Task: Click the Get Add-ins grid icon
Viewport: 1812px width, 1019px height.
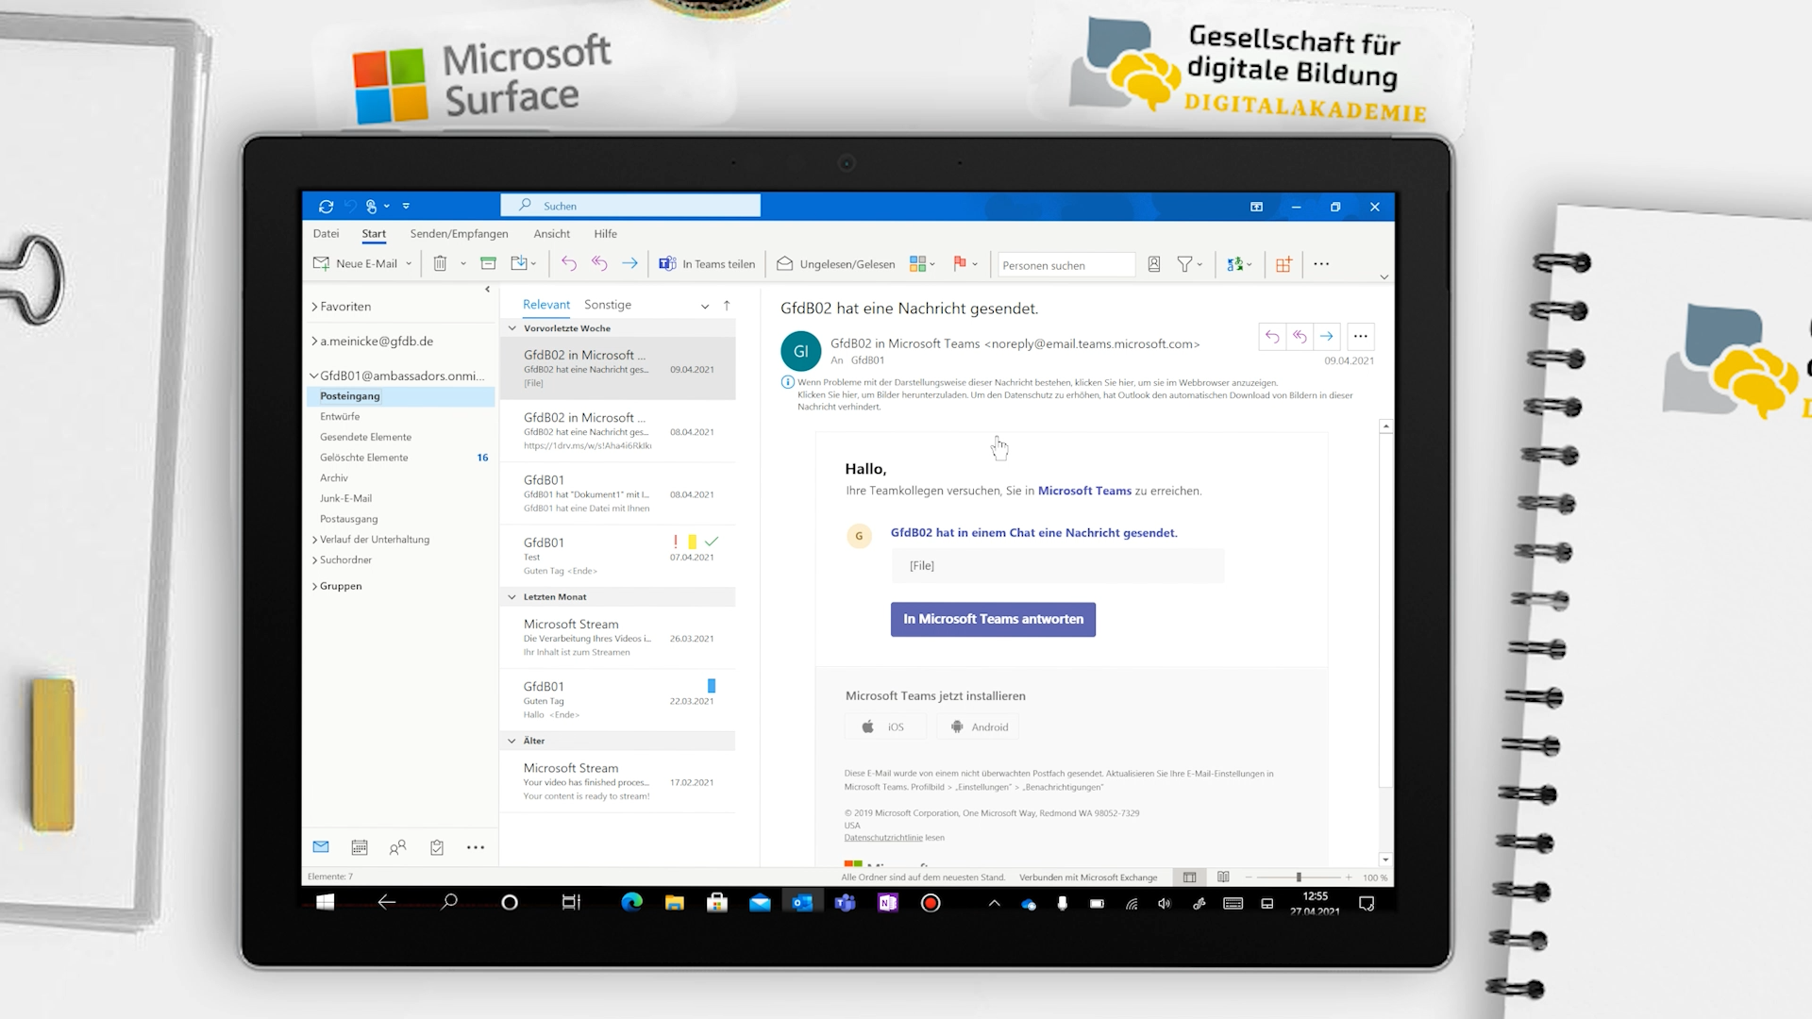Action: pyautogui.click(x=1283, y=265)
